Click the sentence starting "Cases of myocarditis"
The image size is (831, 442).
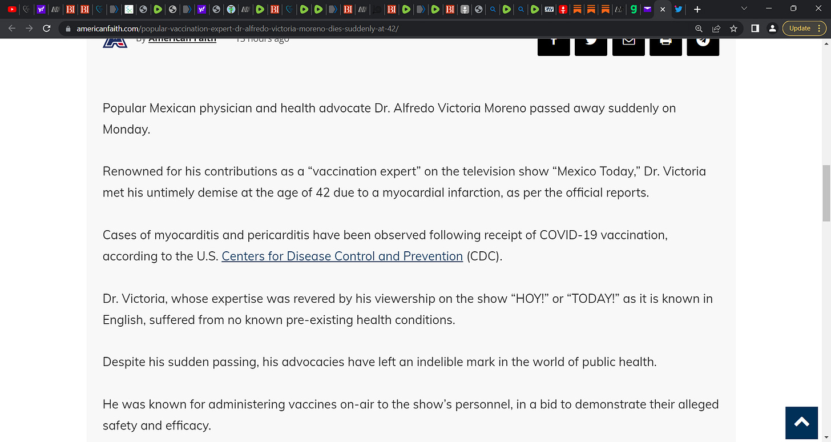click(x=385, y=246)
